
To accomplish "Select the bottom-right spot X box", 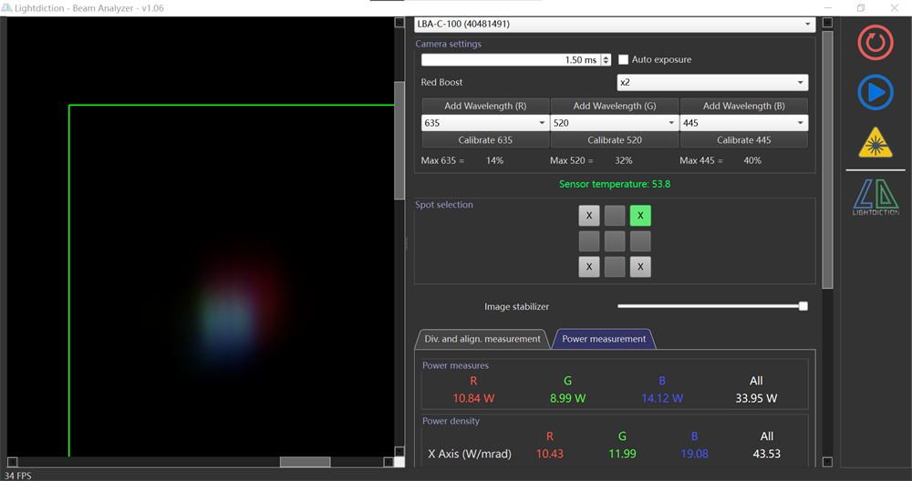I will click(640, 267).
